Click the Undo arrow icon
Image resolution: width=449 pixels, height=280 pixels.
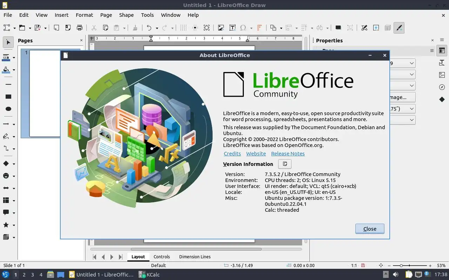[x=149, y=28]
